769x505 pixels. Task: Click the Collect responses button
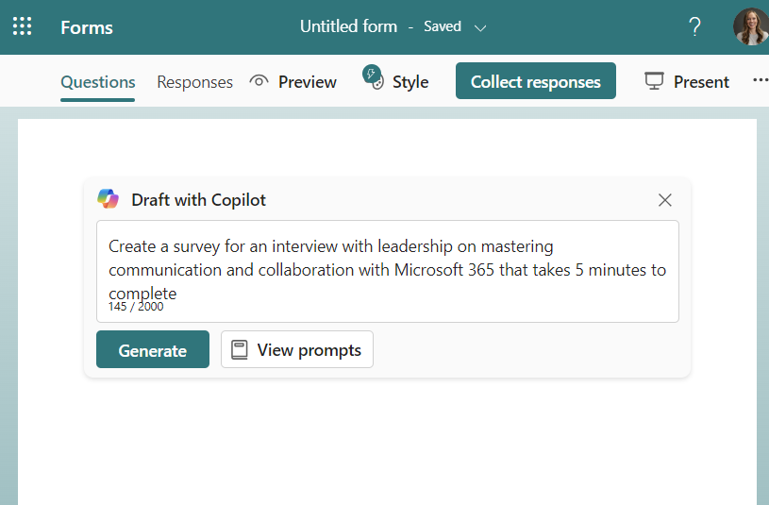536,81
